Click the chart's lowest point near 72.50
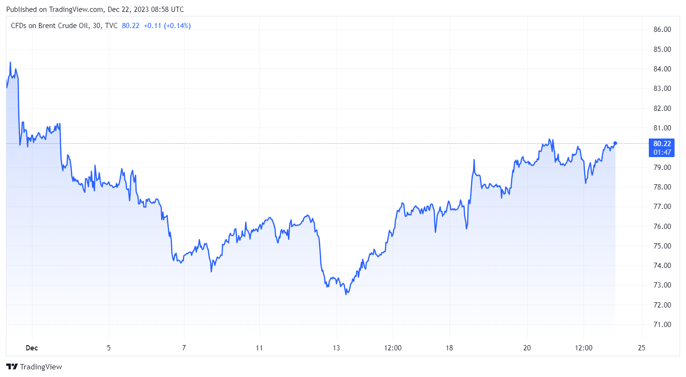This screenshot has height=377, width=686. point(346,294)
